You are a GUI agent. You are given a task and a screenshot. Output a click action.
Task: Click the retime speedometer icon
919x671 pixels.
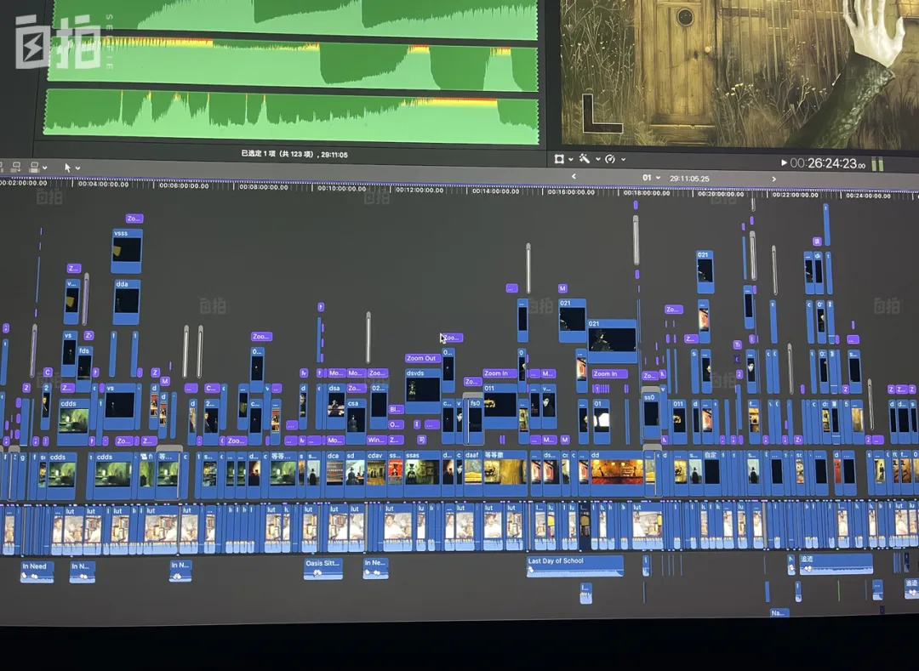coord(609,159)
